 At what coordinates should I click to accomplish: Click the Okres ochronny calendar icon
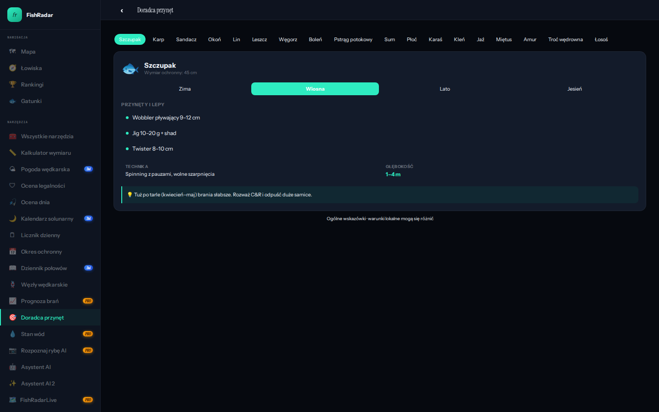click(x=13, y=252)
